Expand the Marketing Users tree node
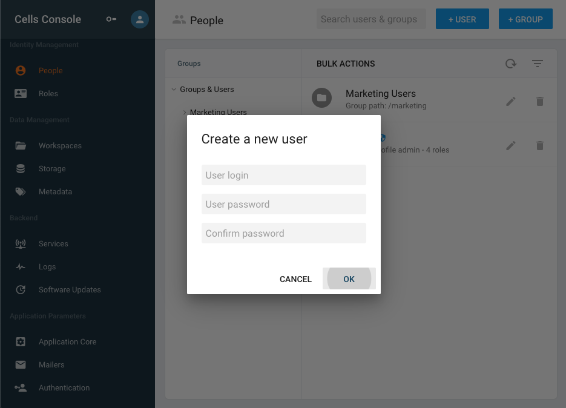The width and height of the screenshot is (566, 408). [x=185, y=112]
